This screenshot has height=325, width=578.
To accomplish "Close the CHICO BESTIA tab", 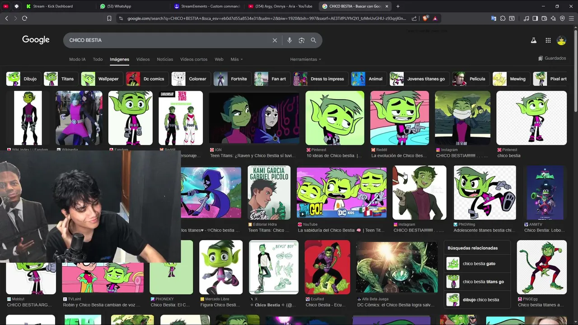I will point(386,6).
